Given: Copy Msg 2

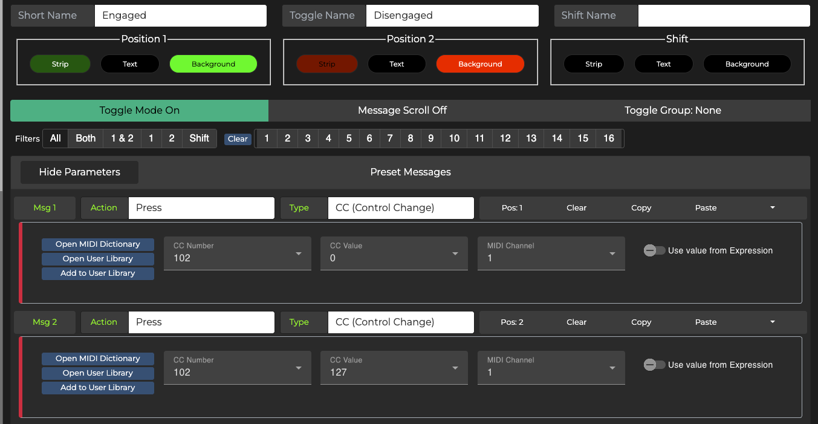Looking at the screenshot, I should coord(641,322).
